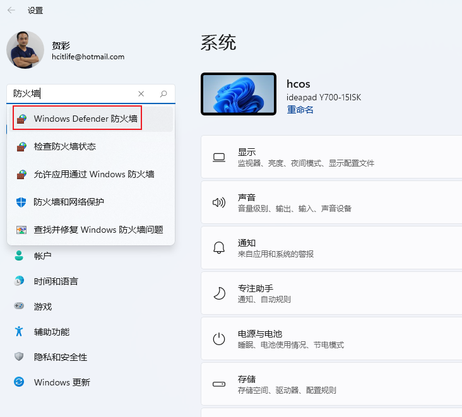
Task: Click the 系统 page heading
Action: [x=218, y=42]
